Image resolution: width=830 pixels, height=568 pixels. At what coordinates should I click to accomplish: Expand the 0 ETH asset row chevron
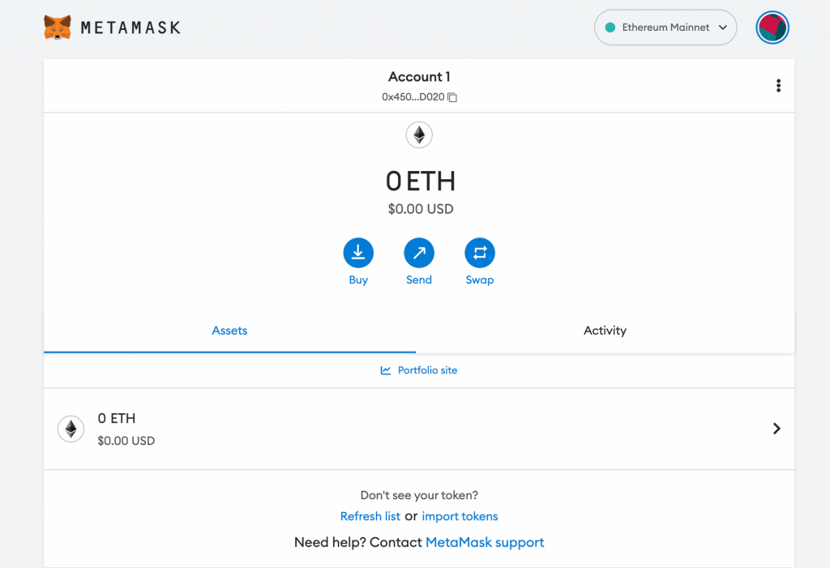(x=777, y=429)
